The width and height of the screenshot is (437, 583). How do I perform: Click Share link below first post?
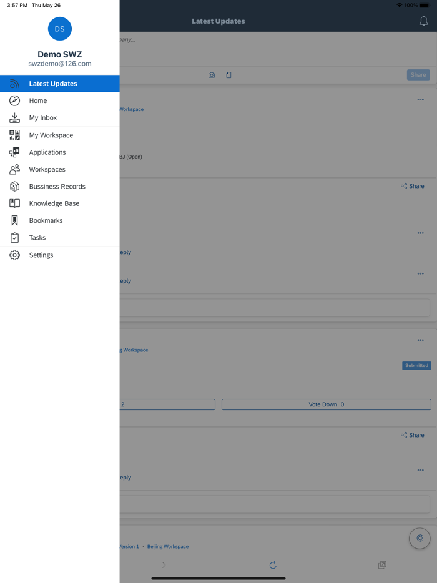[x=413, y=186]
